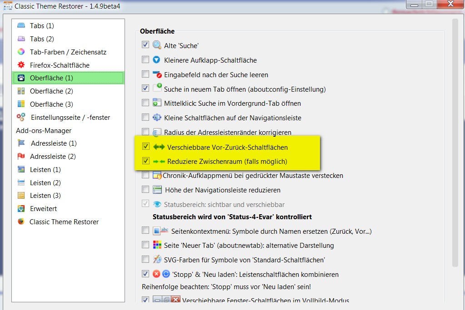This screenshot has width=465, height=310.
Task: Uncheck Reduziere Zwischenraum checkbox
Action: (145, 161)
